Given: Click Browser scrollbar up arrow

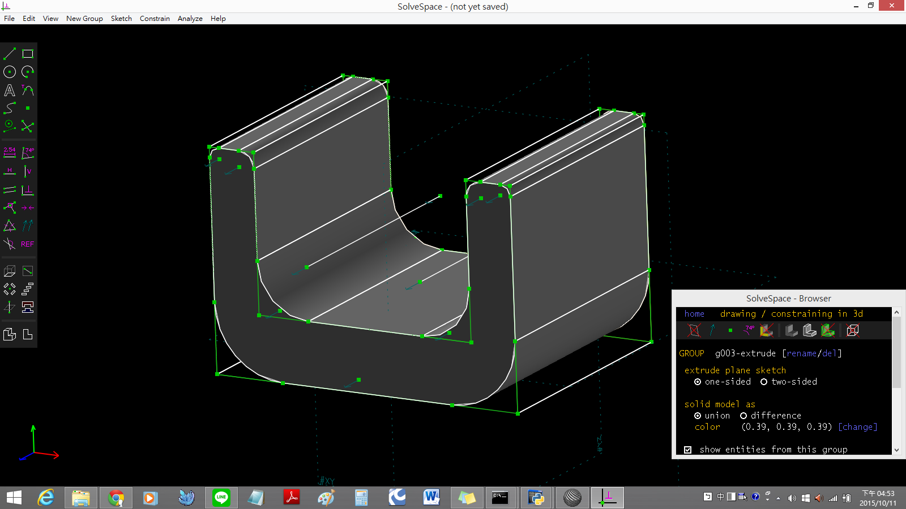Looking at the screenshot, I should click(x=896, y=312).
